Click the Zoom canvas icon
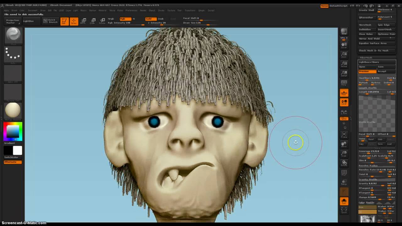Screen dimensions: 402x226 (x=344, y=55)
